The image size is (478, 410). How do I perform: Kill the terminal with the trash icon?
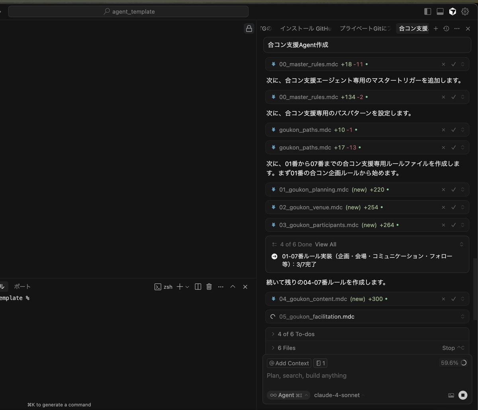(209, 286)
